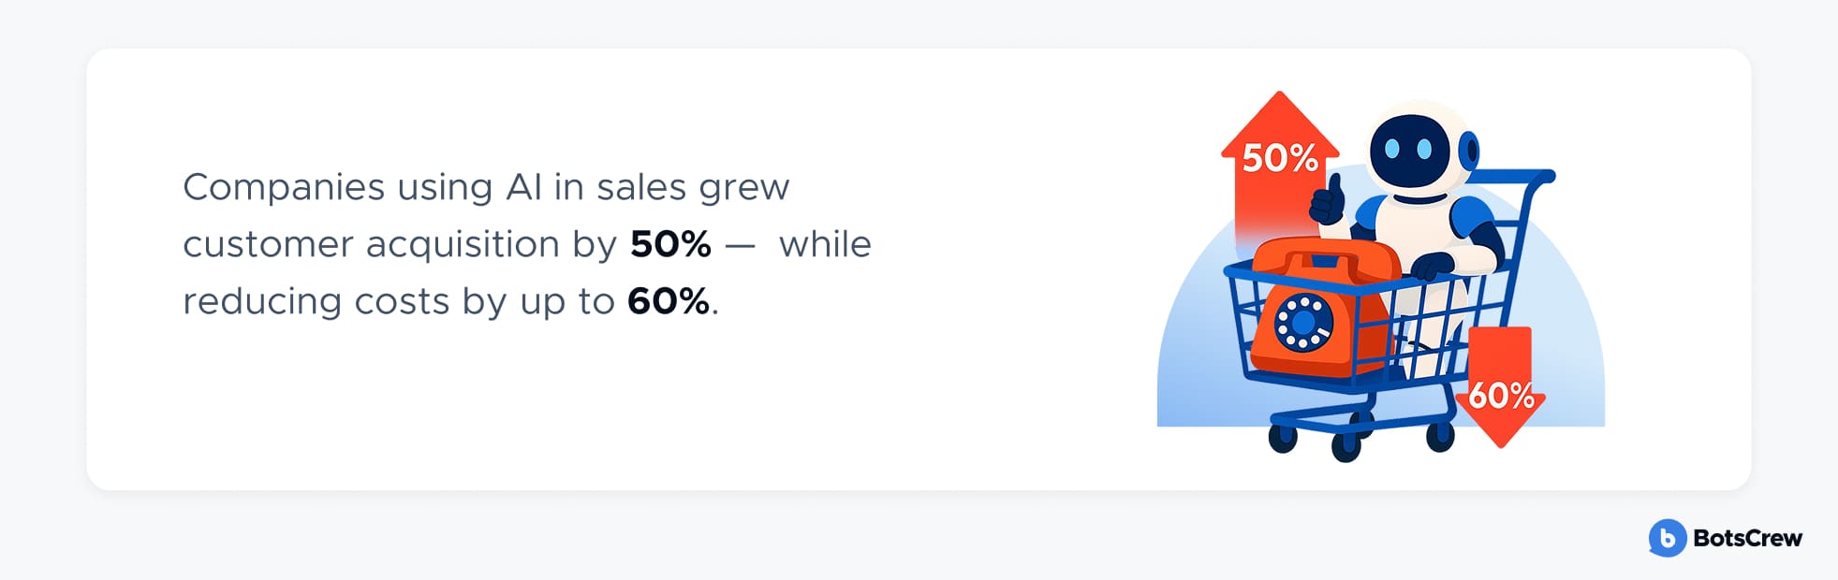The image size is (1838, 580).
Task: Click the phrase 'reducing costs by up to'
Action: click(x=398, y=303)
